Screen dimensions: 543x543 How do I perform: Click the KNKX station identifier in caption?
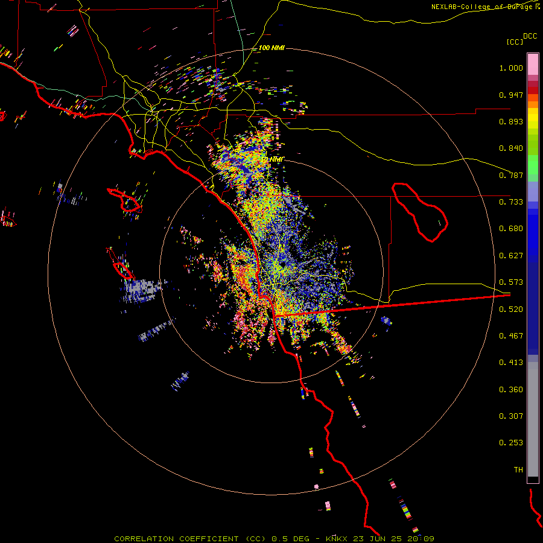337,539
